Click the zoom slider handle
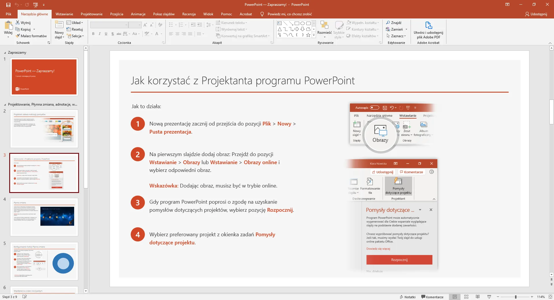 516,297
